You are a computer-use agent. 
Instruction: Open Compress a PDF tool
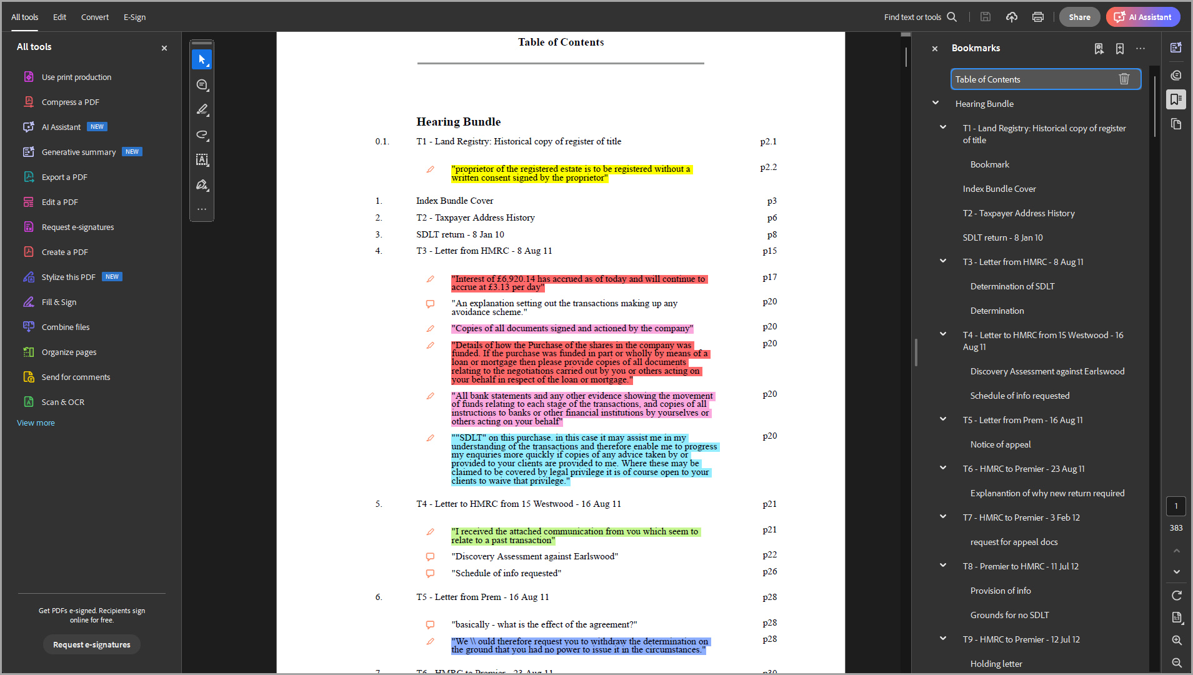point(71,102)
